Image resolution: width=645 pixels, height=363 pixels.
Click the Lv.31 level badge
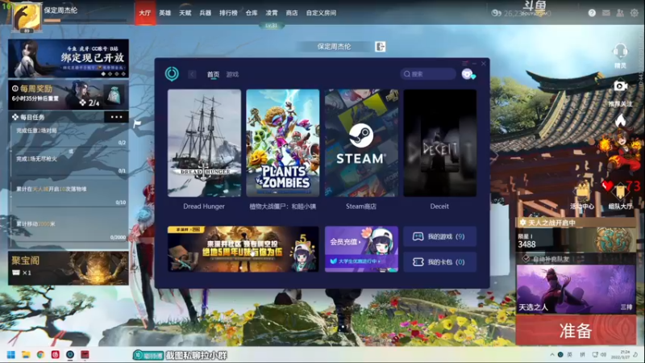(x=271, y=26)
